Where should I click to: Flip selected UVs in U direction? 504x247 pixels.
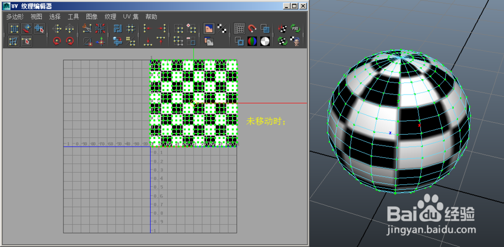pos(57,29)
